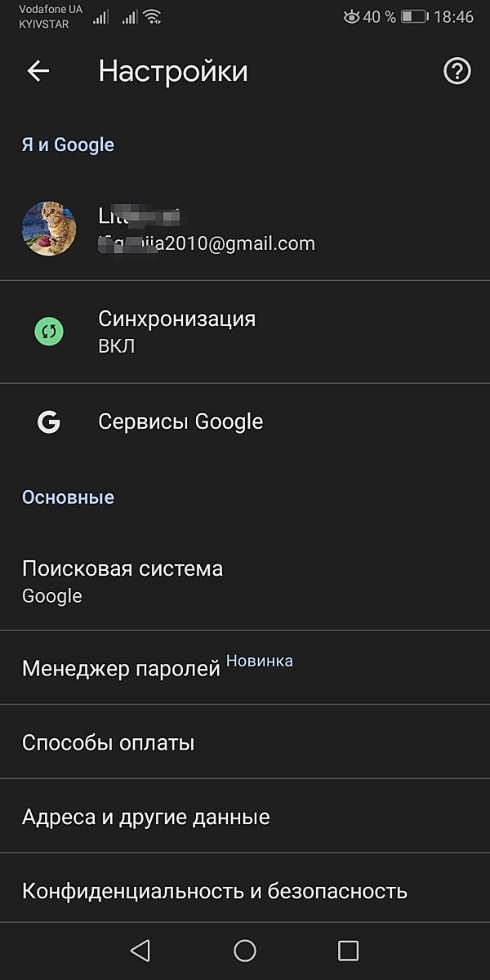Viewport: 490px width, 980px height.
Task: Open Конфиденциальность и безопасность
Action: 214,890
